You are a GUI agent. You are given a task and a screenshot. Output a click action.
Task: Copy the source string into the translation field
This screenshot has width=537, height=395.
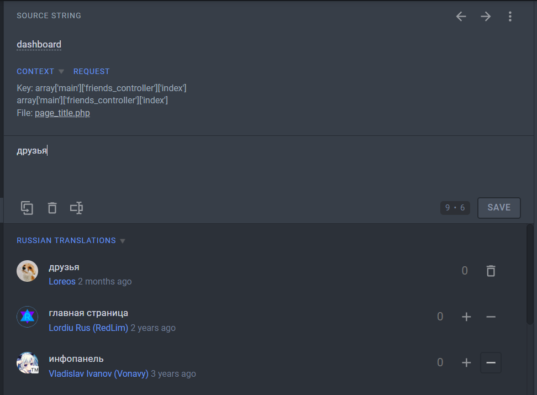tap(27, 208)
